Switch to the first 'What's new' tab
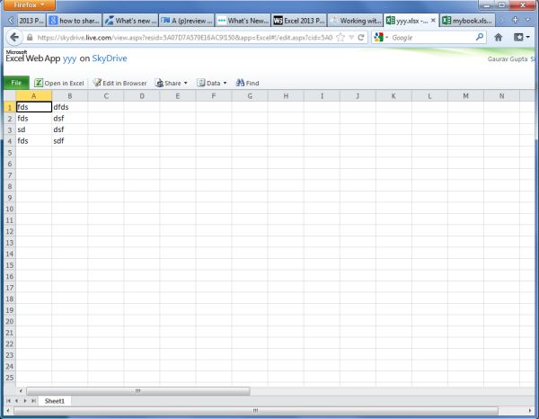Image resolution: width=539 pixels, height=419 pixels. pos(131,21)
